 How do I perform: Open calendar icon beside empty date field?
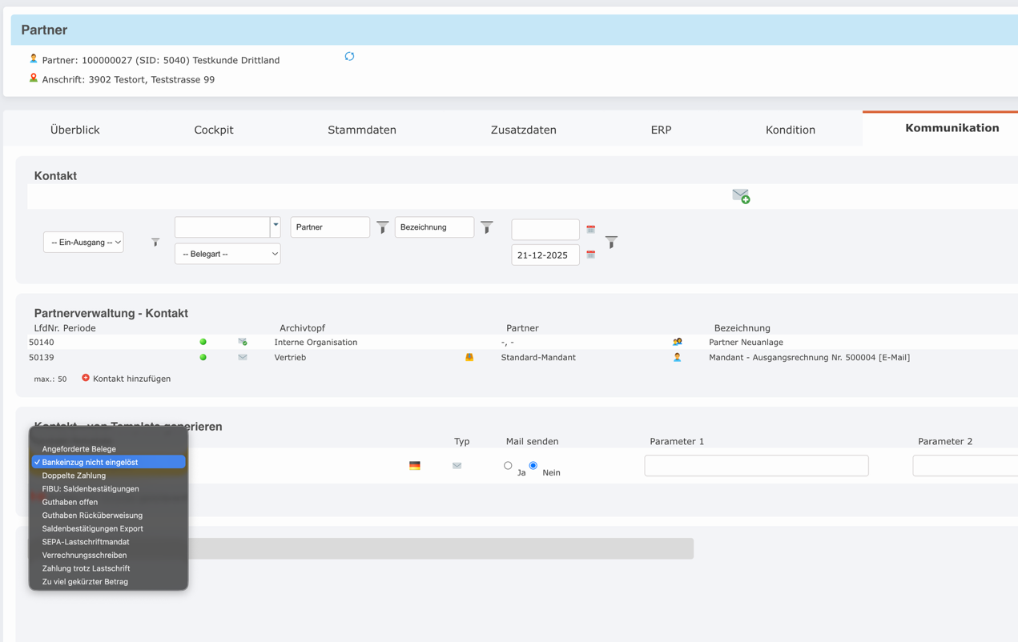[591, 230]
